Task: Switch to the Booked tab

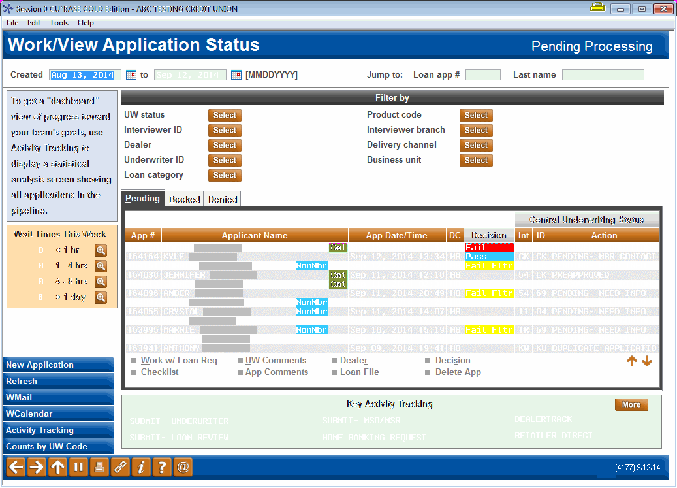Action: tap(184, 199)
